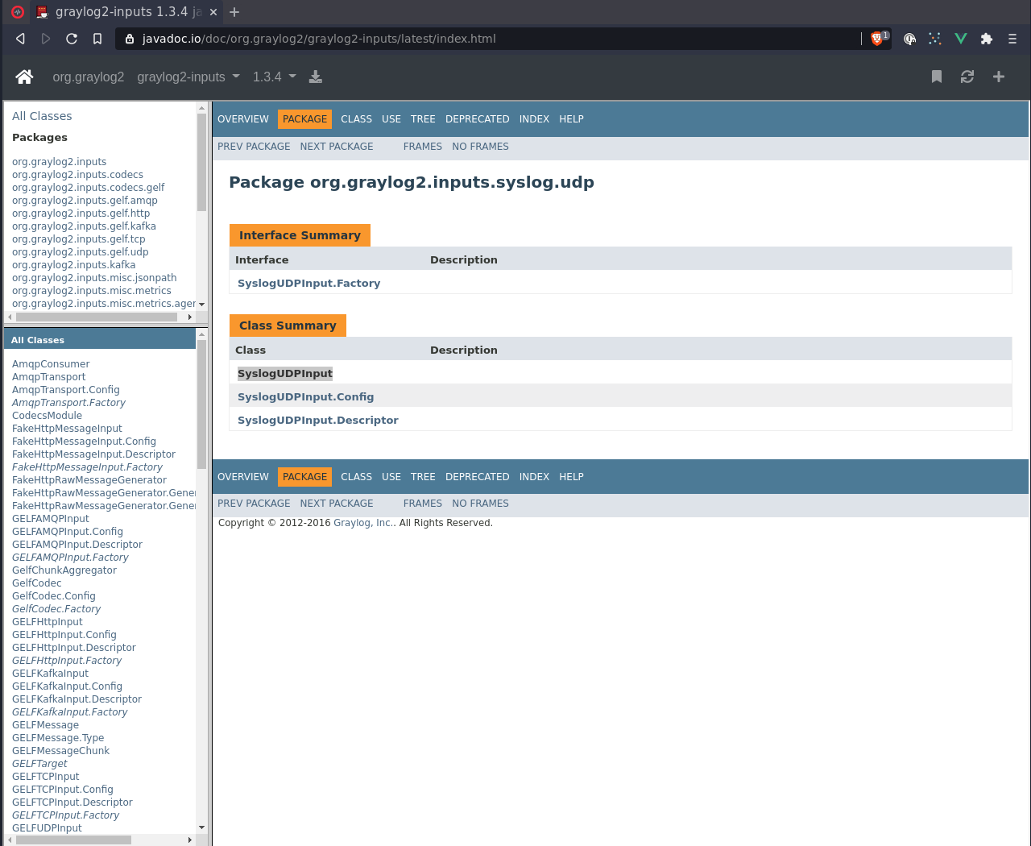This screenshot has height=846, width=1031.
Task: Click the packages frame horizontal scrollbar
Action: pyautogui.click(x=97, y=317)
